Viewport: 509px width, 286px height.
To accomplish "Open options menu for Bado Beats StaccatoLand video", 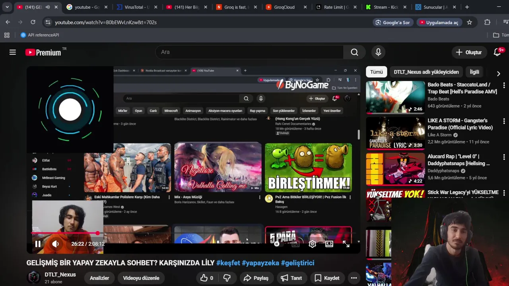I will click(x=504, y=85).
